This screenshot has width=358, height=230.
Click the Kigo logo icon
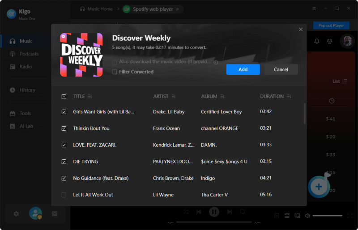[12, 14]
